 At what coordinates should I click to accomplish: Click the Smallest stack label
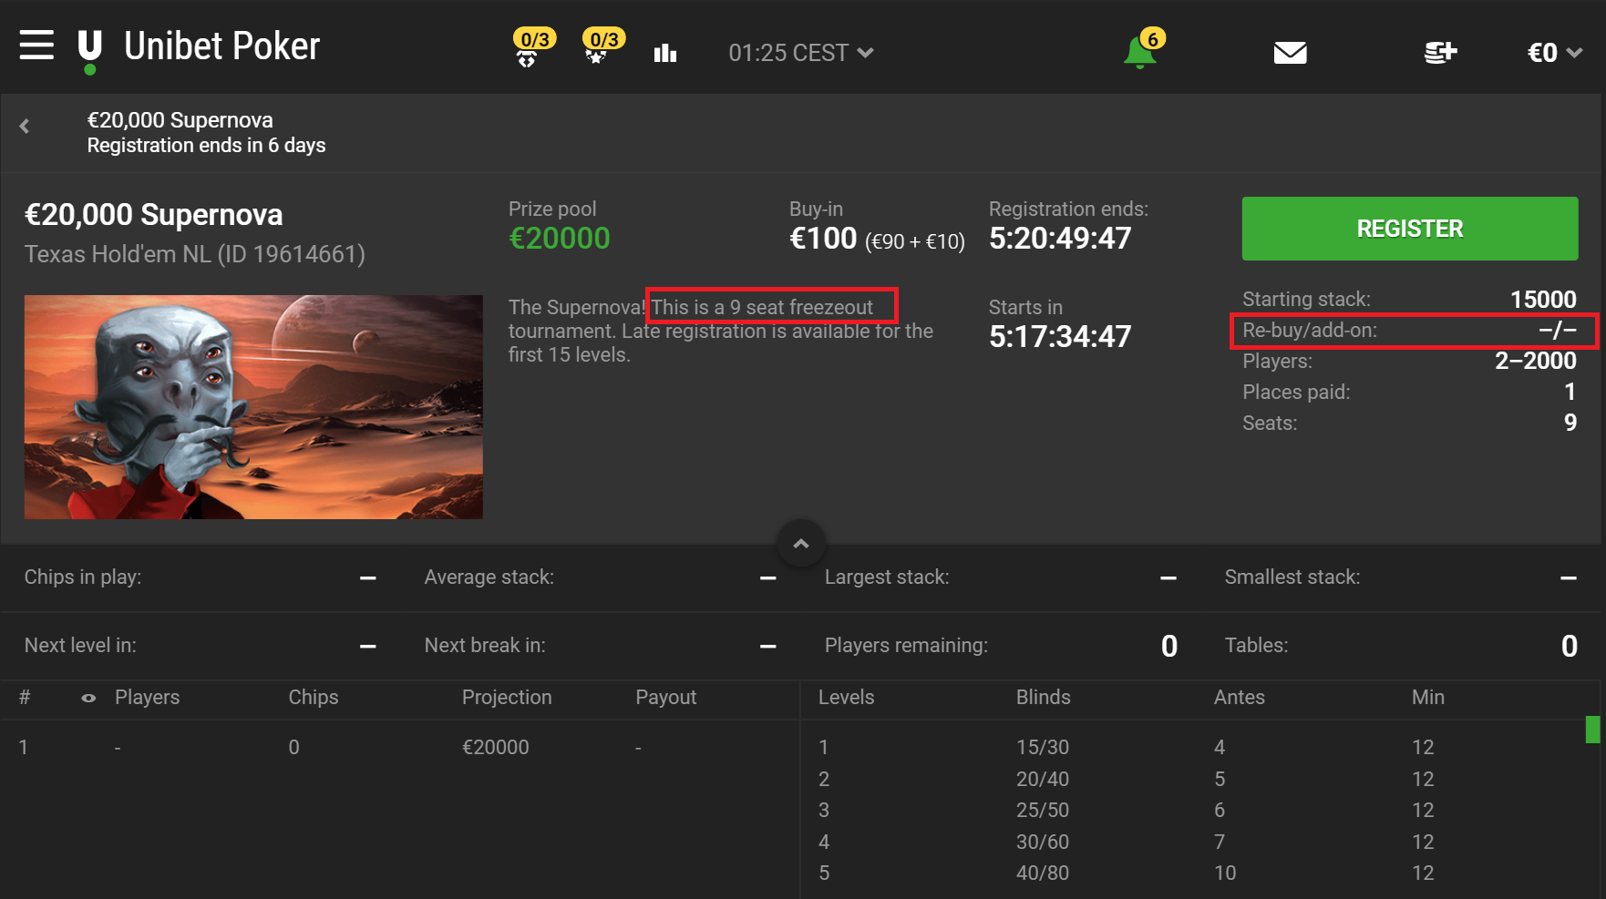click(x=1292, y=577)
